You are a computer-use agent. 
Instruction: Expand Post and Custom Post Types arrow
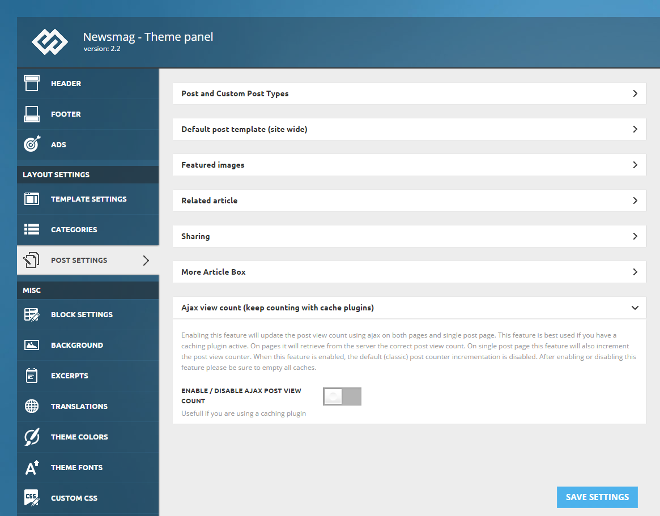[x=635, y=93]
